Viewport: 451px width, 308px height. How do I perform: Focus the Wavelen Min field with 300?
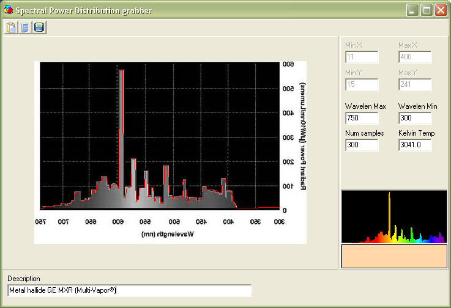pyautogui.click(x=415, y=118)
